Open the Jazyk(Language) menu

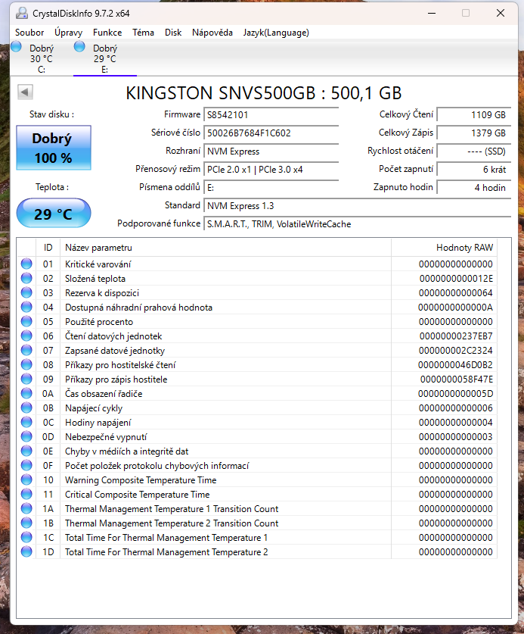(276, 33)
